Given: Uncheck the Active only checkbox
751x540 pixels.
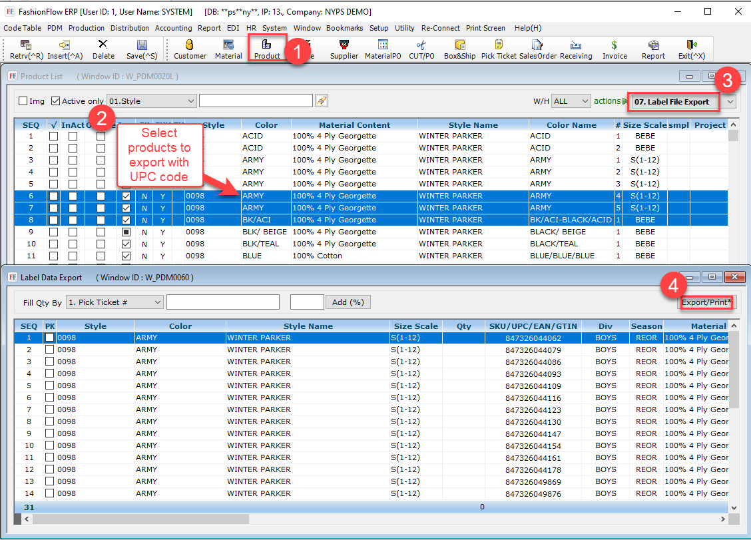Looking at the screenshot, I should [x=55, y=101].
